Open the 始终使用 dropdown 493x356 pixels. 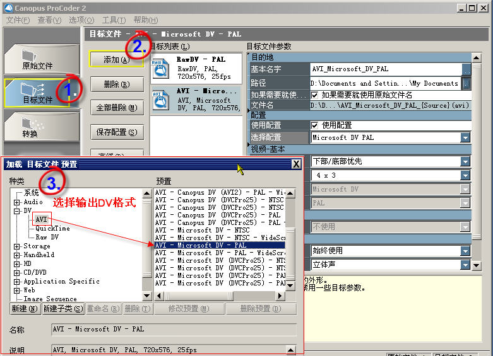pyautogui.click(x=465, y=251)
